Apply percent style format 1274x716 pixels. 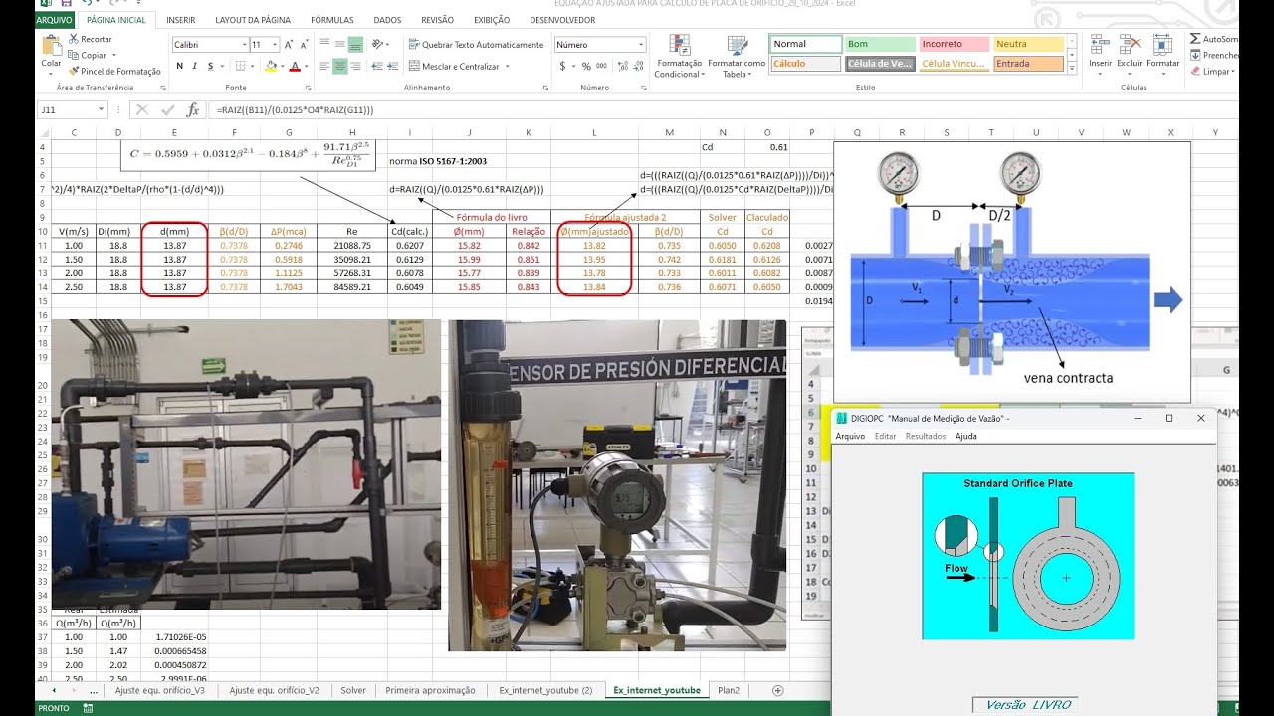(586, 66)
